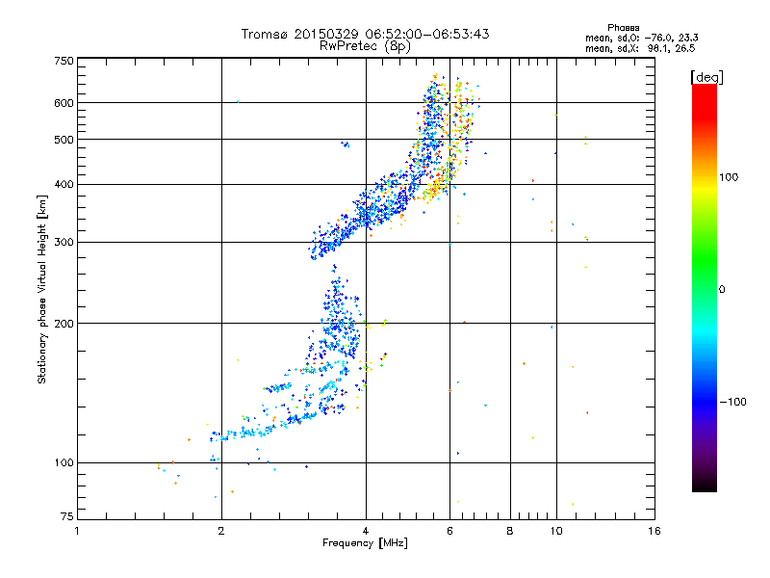Click the '4' frequency axis tick label

[366, 531]
